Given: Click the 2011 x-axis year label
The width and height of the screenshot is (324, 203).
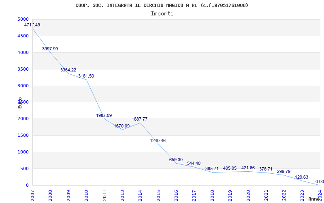Looking at the screenshot, I should click(104, 196).
